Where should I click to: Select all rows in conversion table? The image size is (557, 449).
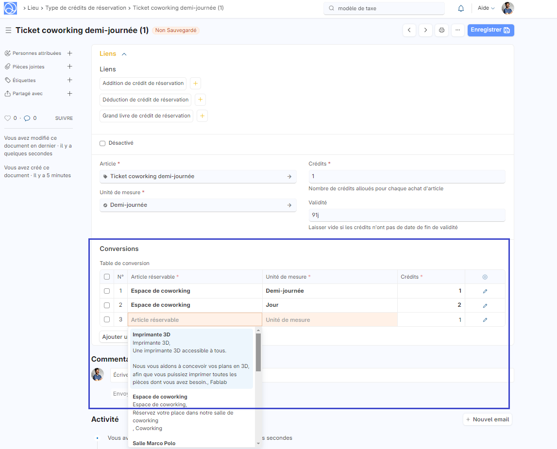(107, 277)
